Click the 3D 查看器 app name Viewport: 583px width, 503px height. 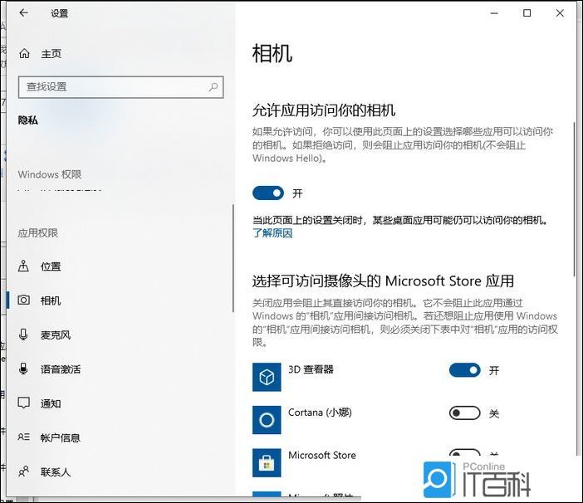[311, 369]
